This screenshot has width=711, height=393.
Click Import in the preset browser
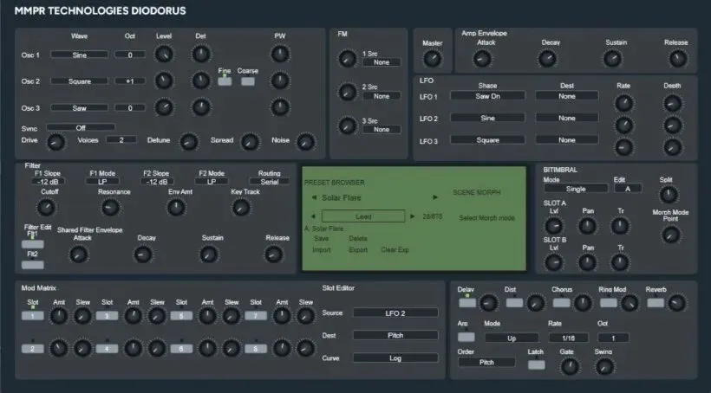tap(322, 249)
